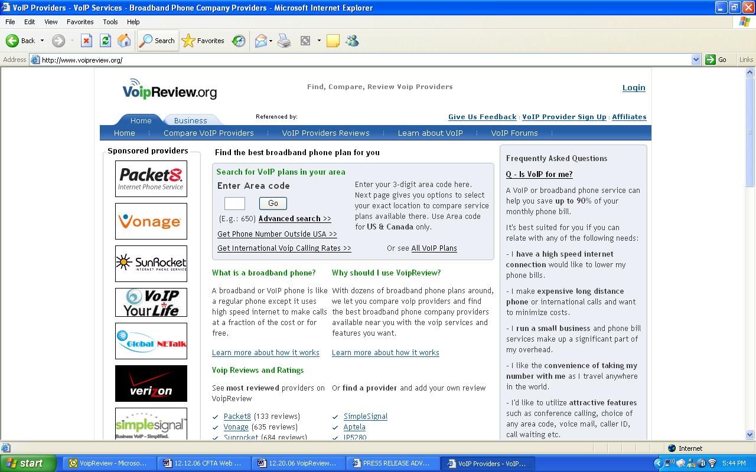Open the Mail icon dropdown arrow
This screenshot has width=756, height=472.
point(271,41)
